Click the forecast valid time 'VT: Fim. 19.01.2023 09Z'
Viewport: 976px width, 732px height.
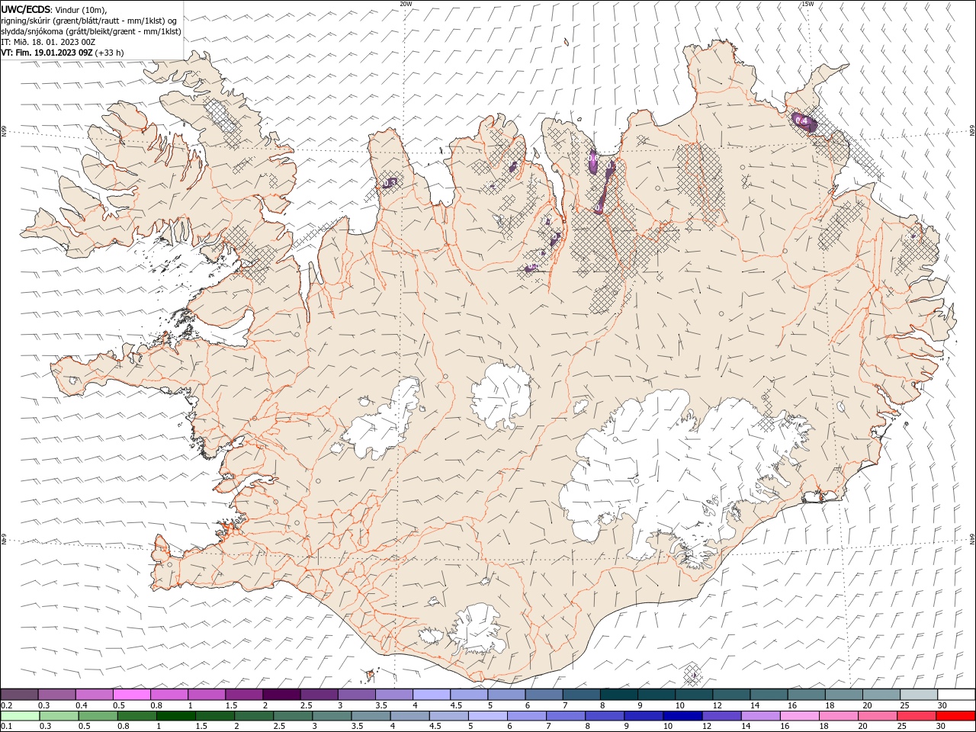click(x=47, y=53)
